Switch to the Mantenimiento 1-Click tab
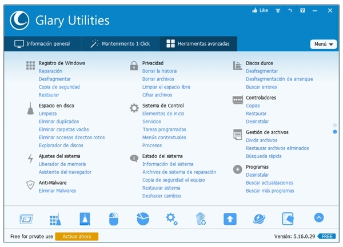Image resolution: width=343 pixels, height=247 pixels. click(120, 44)
